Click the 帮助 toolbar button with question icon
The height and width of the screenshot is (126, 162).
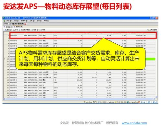point(43,30)
